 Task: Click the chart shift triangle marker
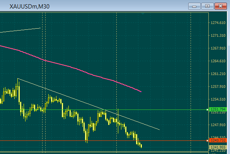click(143, 14)
